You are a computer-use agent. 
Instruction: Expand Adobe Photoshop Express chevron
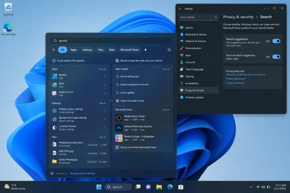[x=168, y=128]
